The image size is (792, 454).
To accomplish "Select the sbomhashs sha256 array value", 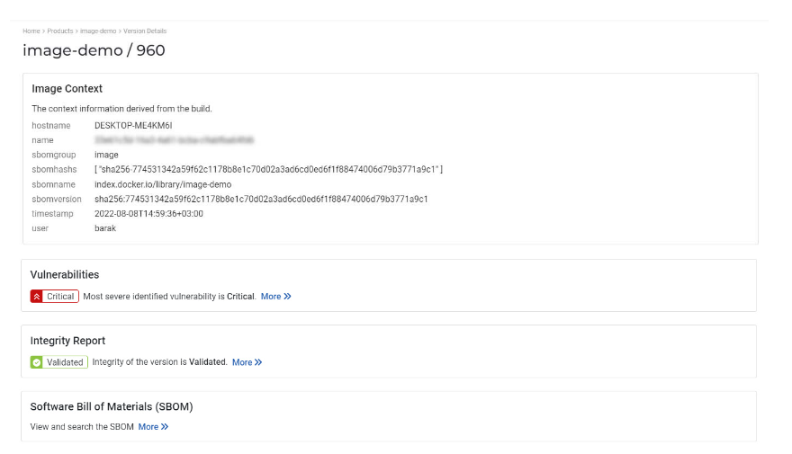I will click(x=268, y=170).
